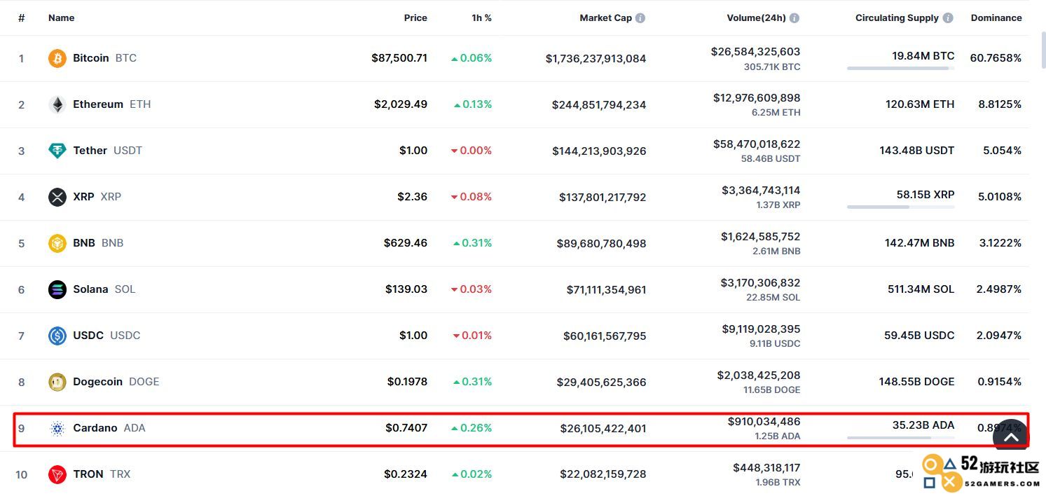The image size is (1046, 496).
Task: Click Dogecoin dominance 0.9154%
Action: point(1000,382)
